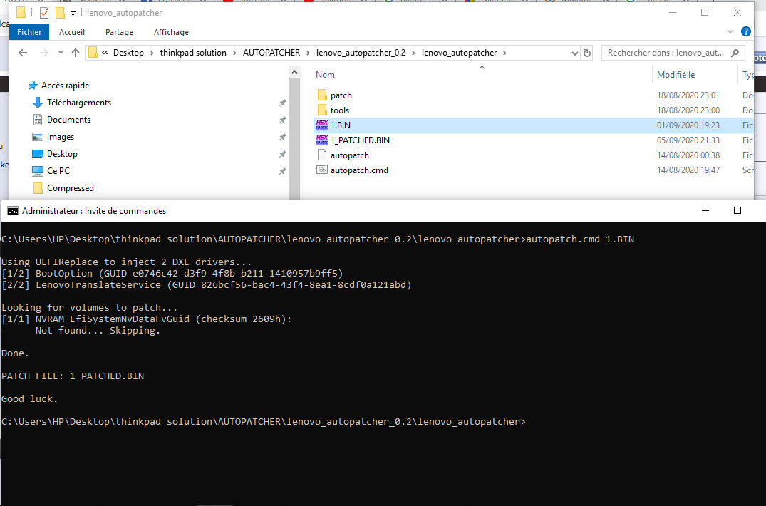Click the search magnifier icon

(x=735, y=53)
